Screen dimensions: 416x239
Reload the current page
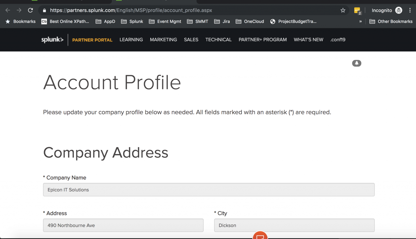30,10
